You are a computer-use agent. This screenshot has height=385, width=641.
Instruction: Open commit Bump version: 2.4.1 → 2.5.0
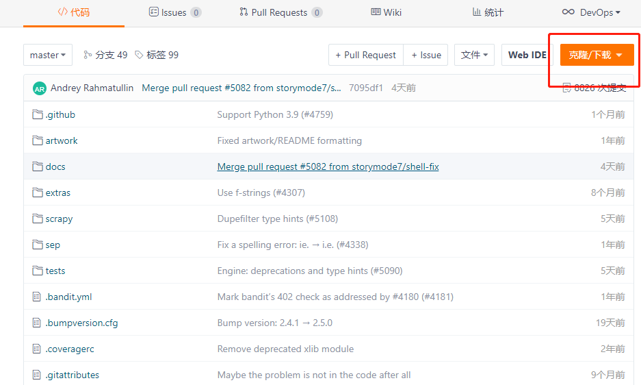[x=275, y=323]
